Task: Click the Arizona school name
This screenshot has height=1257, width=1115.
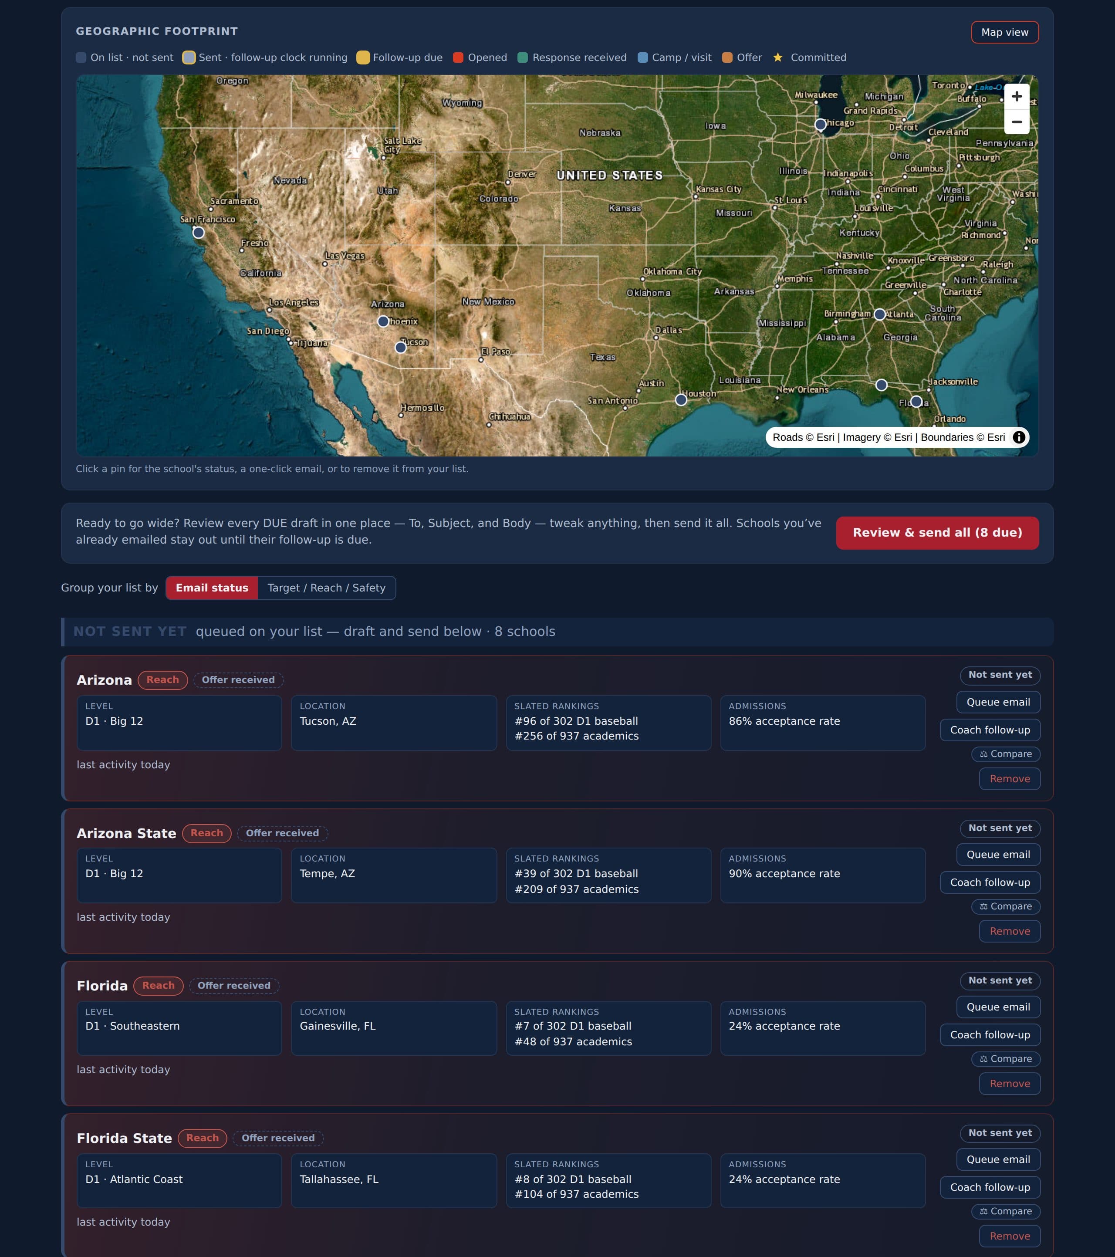Action: (x=104, y=679)
